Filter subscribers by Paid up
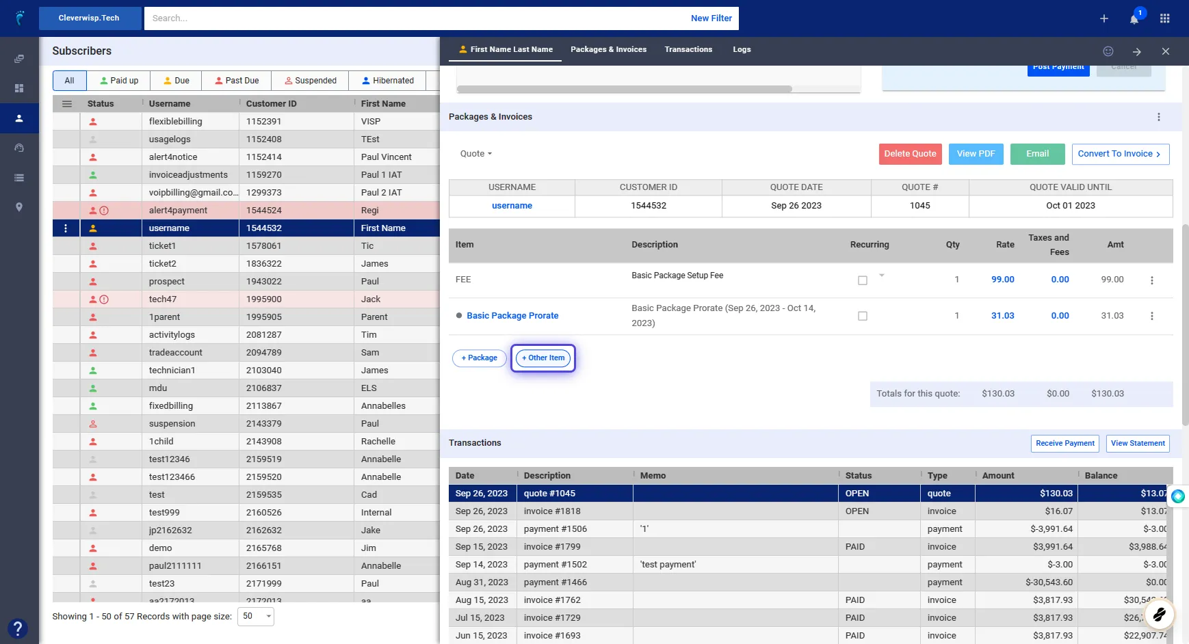Viewport: 1189px width, 644px height. coord(119,81)
